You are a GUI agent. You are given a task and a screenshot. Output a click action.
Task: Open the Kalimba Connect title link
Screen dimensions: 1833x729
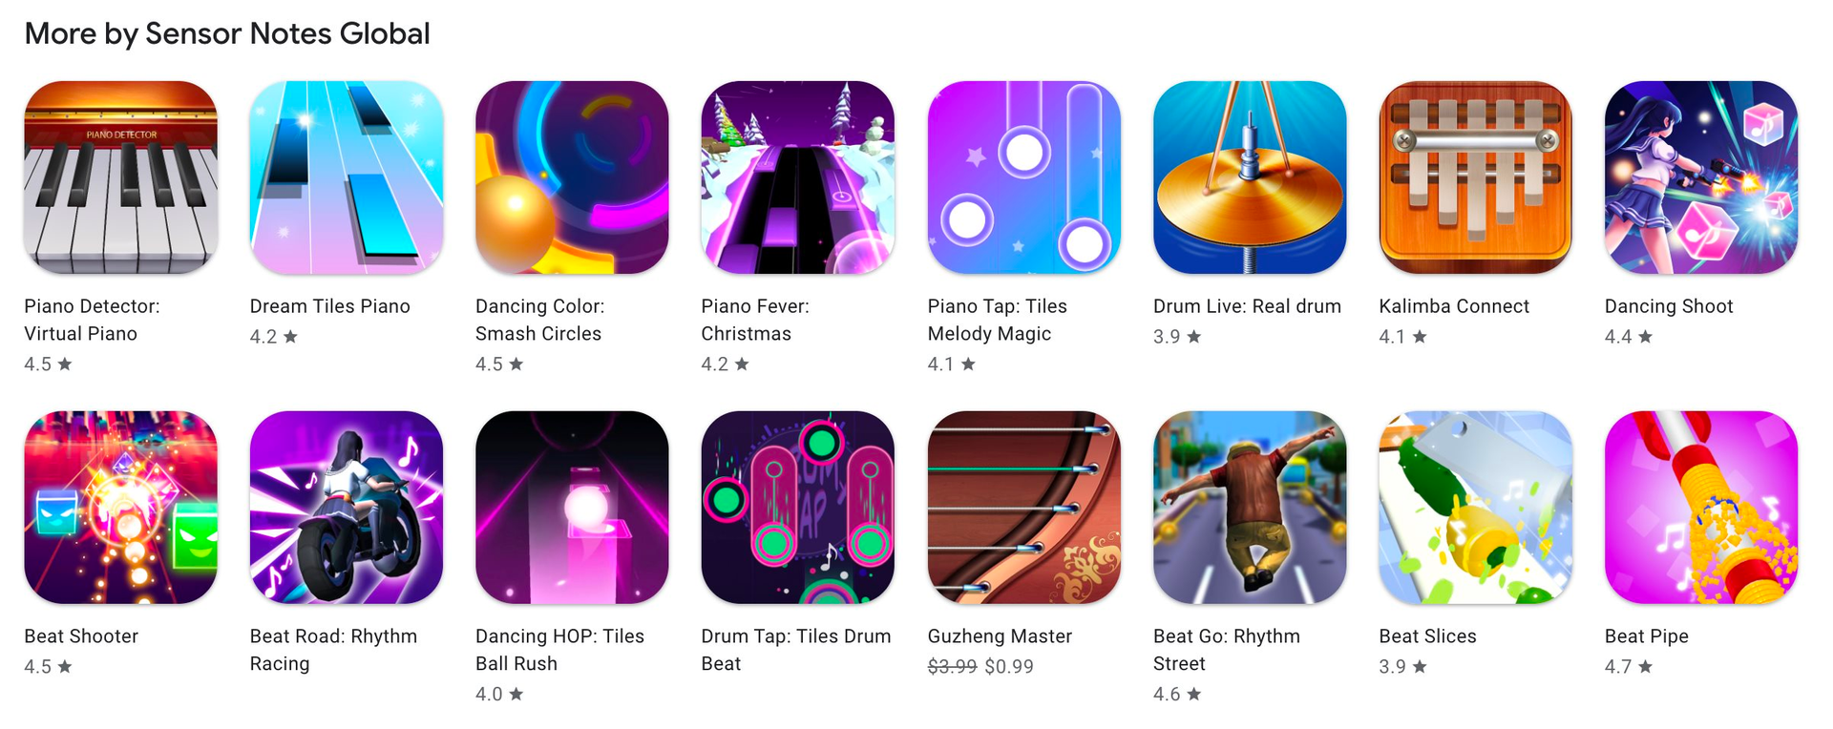1454,306
